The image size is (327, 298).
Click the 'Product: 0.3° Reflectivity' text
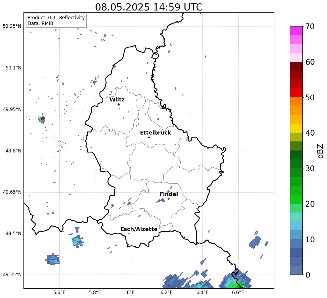point(56,17)
